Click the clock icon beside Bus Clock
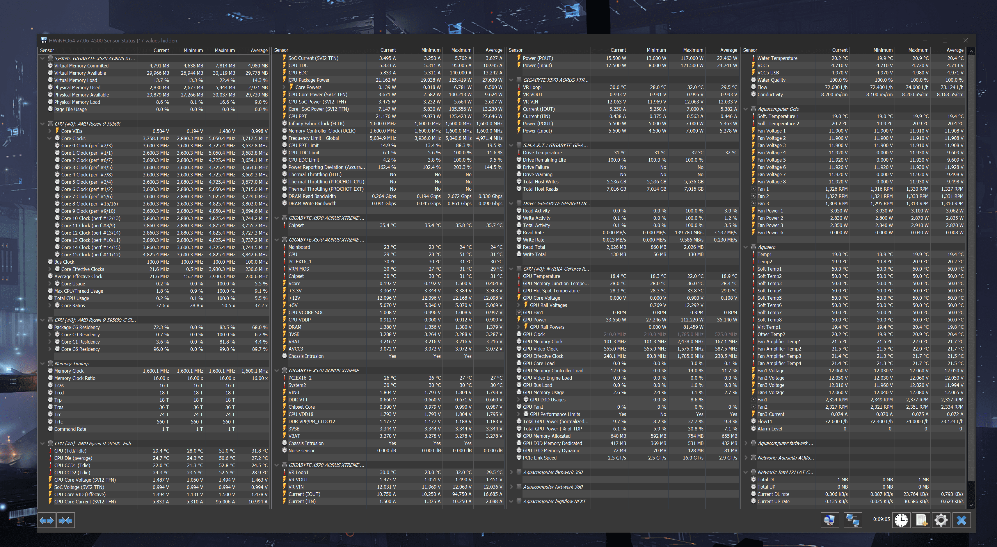 click(50, 262)
